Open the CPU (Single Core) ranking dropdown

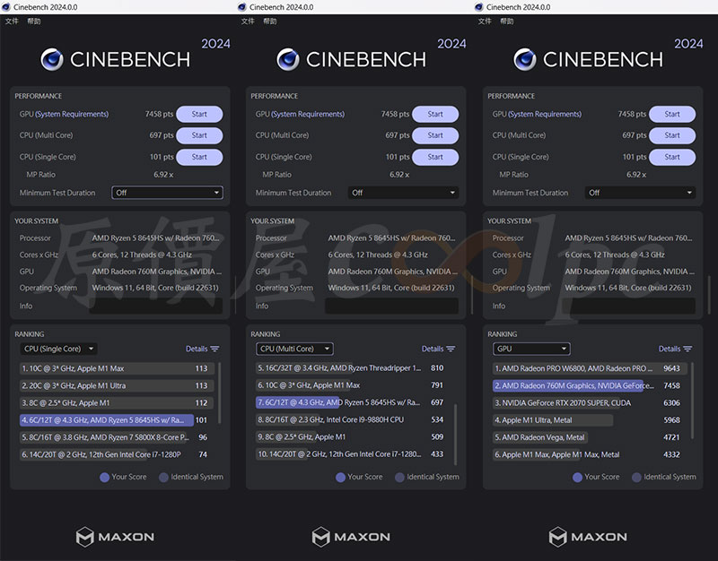coord(58,349)
